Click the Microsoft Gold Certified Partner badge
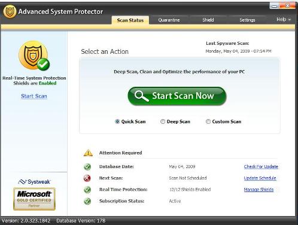Screen dimensions: 298x225 pyautogui.click(x=34, y=199)
